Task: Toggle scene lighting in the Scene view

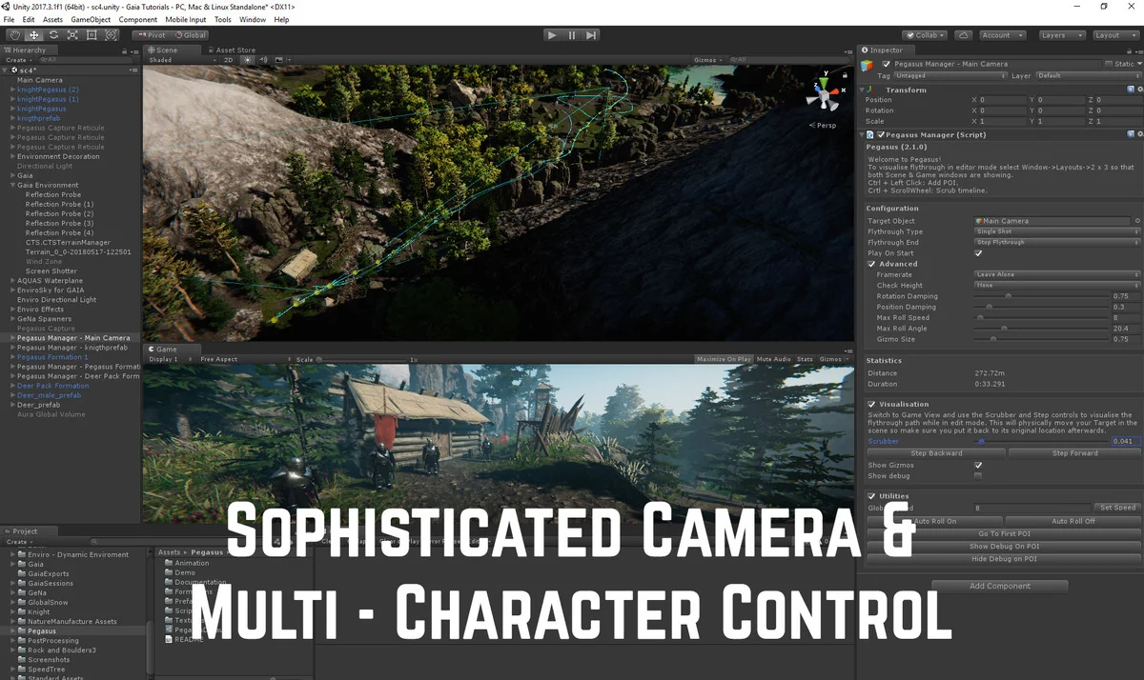Action: [x=247, y=59]
